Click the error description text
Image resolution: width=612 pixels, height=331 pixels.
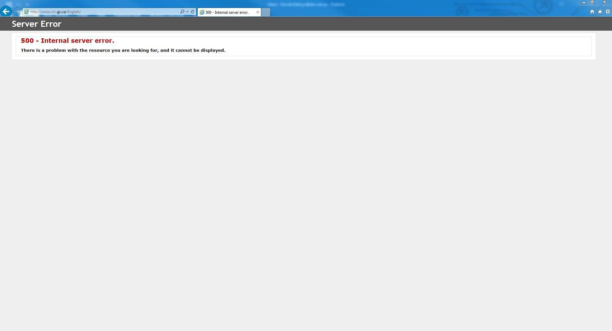[x=123, y=50]
